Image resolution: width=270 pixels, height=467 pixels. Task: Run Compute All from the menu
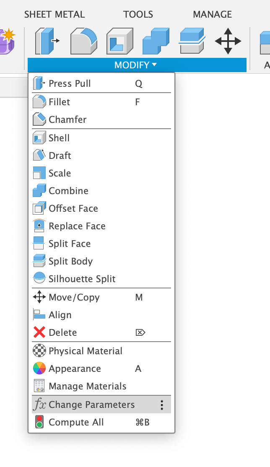coord(76,422)
